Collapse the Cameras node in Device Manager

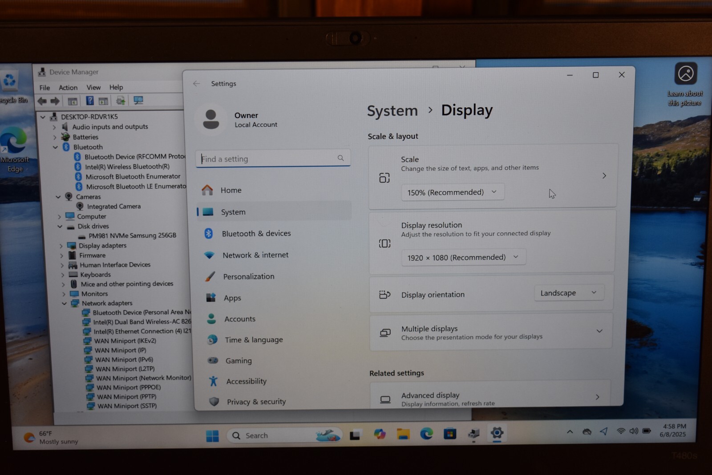58,197
